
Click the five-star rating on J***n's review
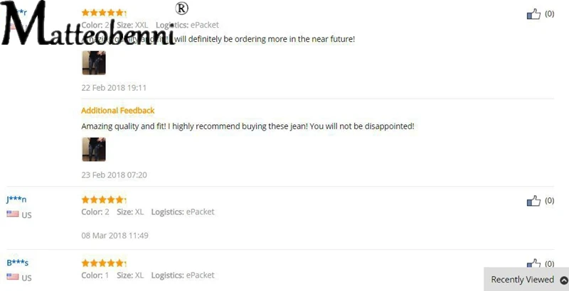(104, 200)
